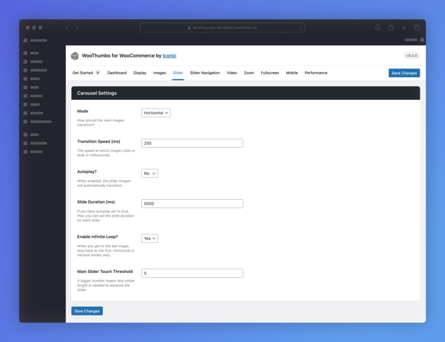Image resolution: width=445 pixels, height=342 pixels.
Task: Click the WooThumbs logo icon
Action: click(x=75, y=56)
